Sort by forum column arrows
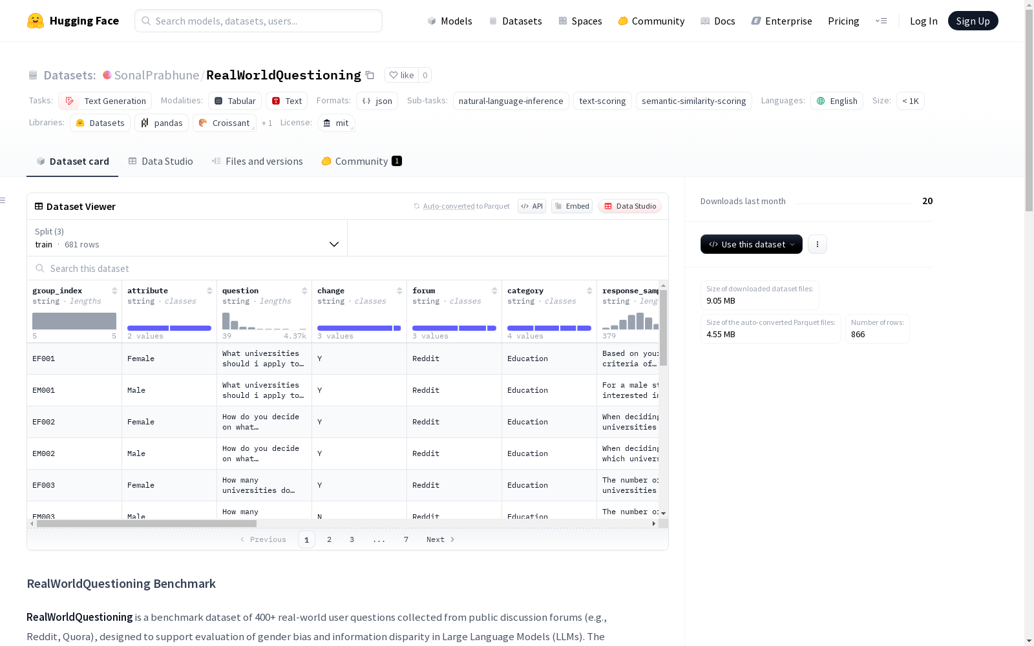The width and height of the screenshot is (1034, 646). pos(494,291)
